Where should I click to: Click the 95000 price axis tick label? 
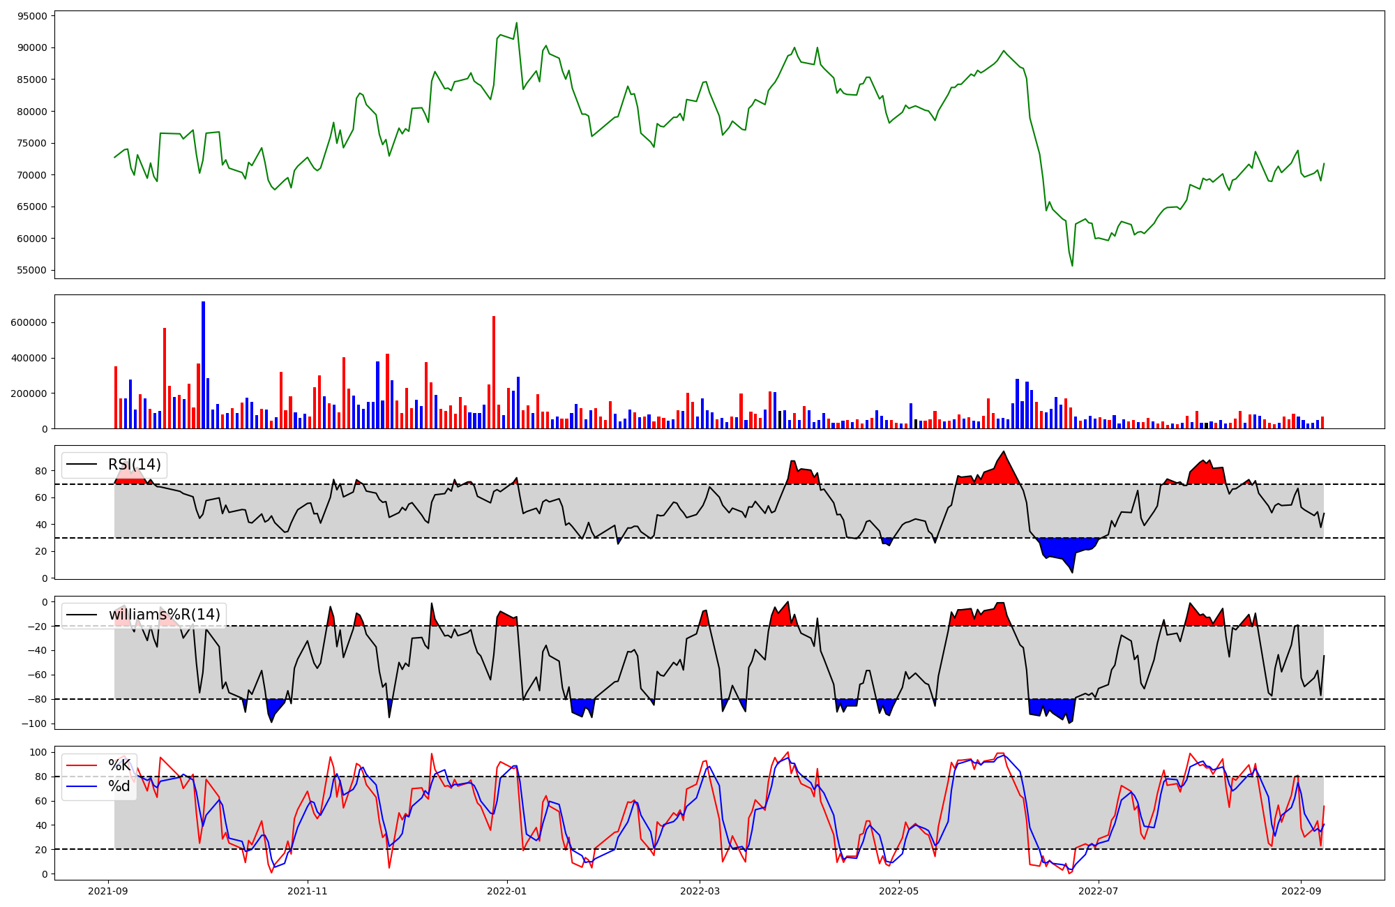33,16
